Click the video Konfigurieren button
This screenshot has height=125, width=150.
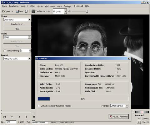point(17,24)
